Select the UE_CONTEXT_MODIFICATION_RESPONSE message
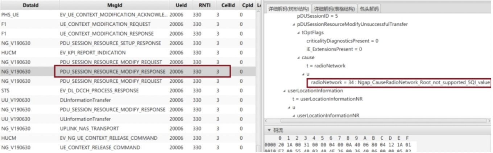Screen dimensions: 493x153 click(x=128, y=34)
